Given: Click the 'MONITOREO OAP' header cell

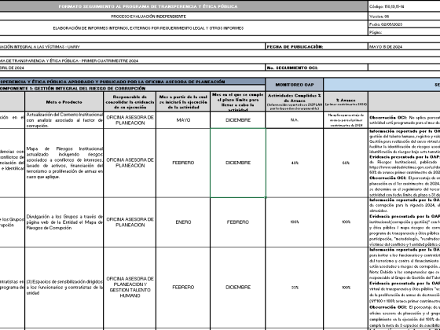Looking at the screenshot, I should pyautogui.click(x=295, y=85).
